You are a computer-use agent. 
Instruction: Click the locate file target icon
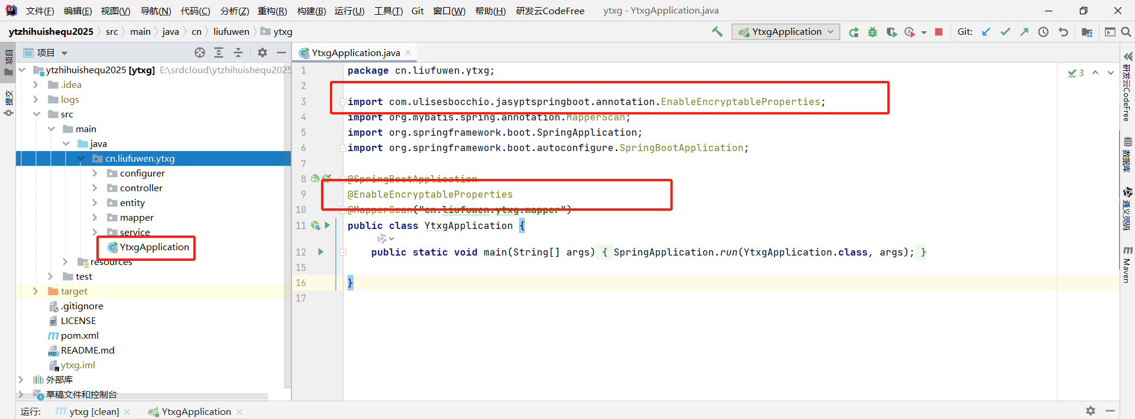(x=200, y=53)
